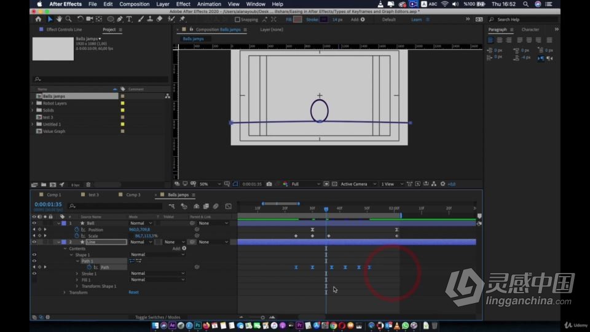The width and height of the screenshot is (590, 332).
Task: Toggle Path 1 visibility eye
Action: click(x=34, y=261)
